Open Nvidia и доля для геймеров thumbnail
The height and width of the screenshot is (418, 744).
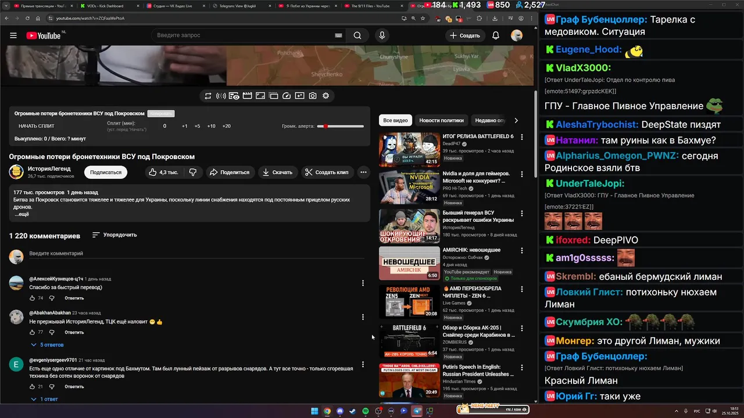(409, 188)
